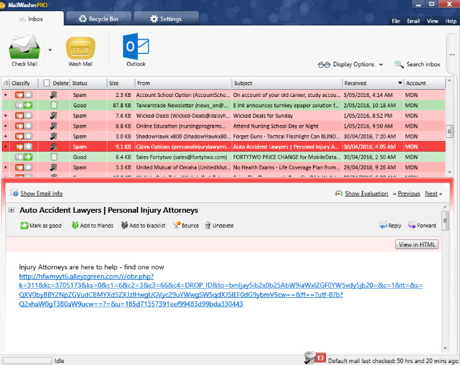Image resolution: width=460 pixels, height=365 pixels.
Task: Select the Inbox tab
Action: [31, 19]
